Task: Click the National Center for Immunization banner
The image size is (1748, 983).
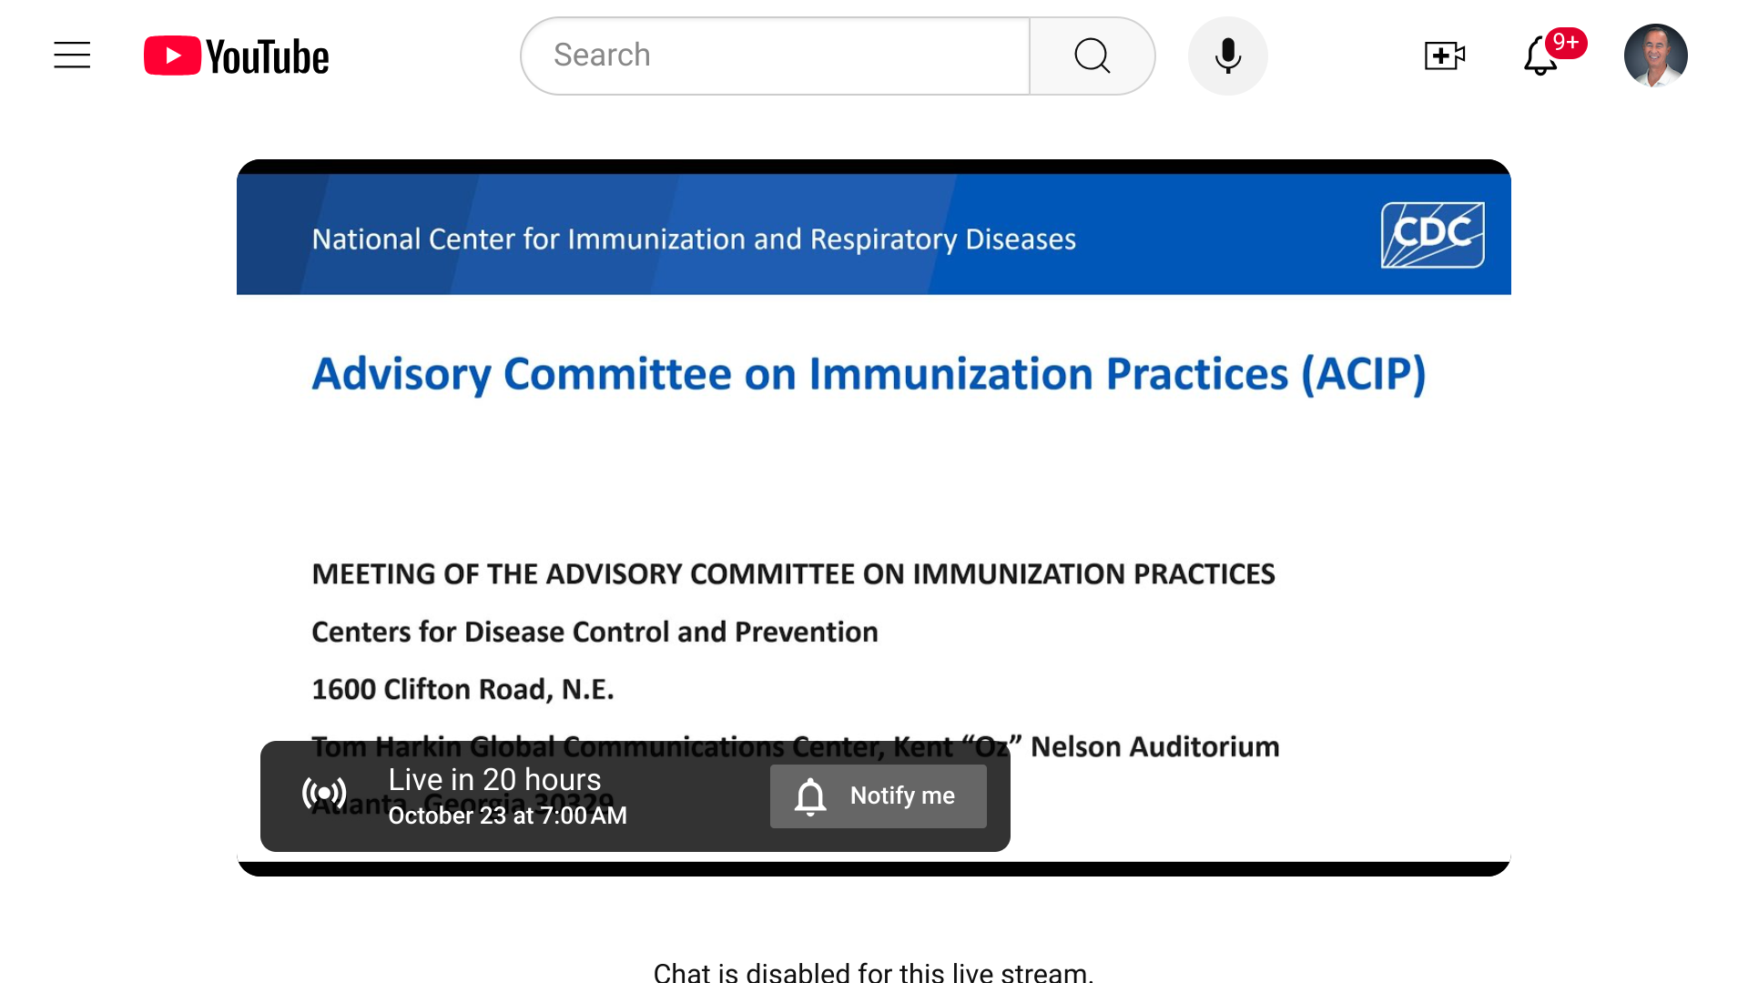Action: pyautogui.click(x=694, y=238)
